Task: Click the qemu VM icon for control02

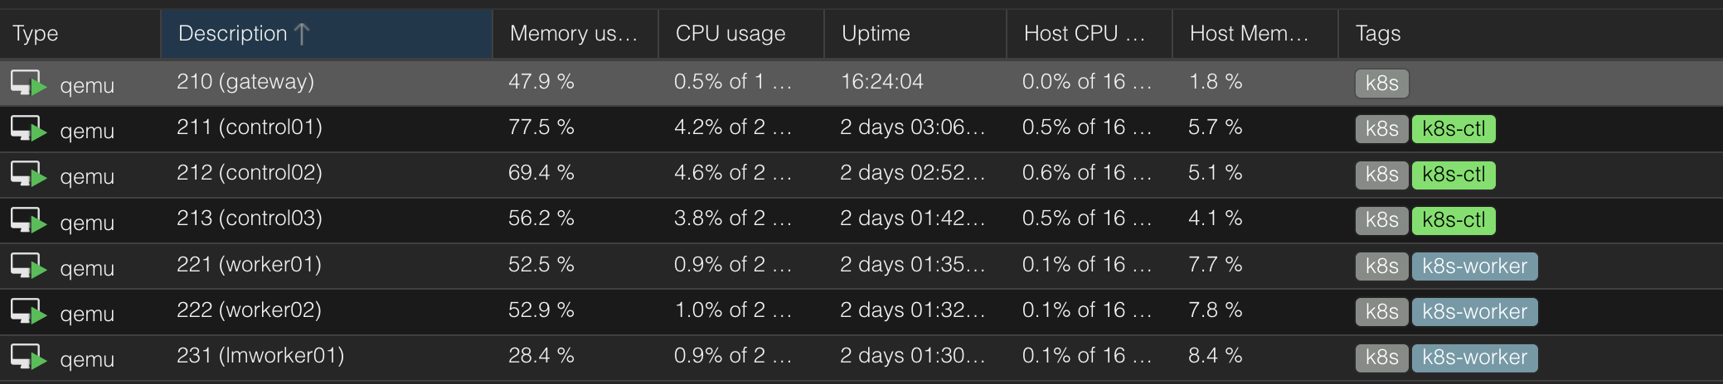Action: coord(28,175)
